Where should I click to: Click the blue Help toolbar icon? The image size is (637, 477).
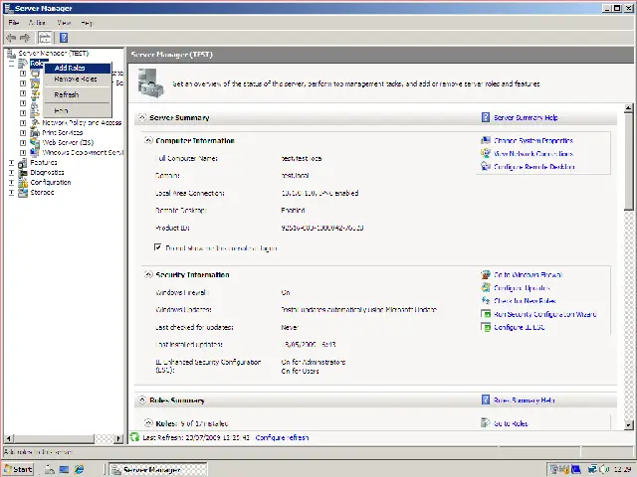pyautogui.click(x=64, y=38)
